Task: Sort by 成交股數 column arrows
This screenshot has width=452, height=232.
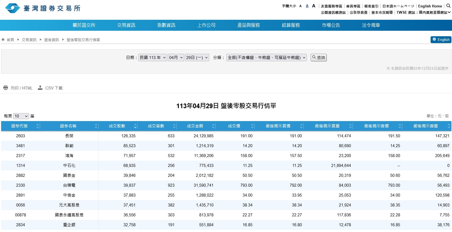Action: click(x=135, y=126)
